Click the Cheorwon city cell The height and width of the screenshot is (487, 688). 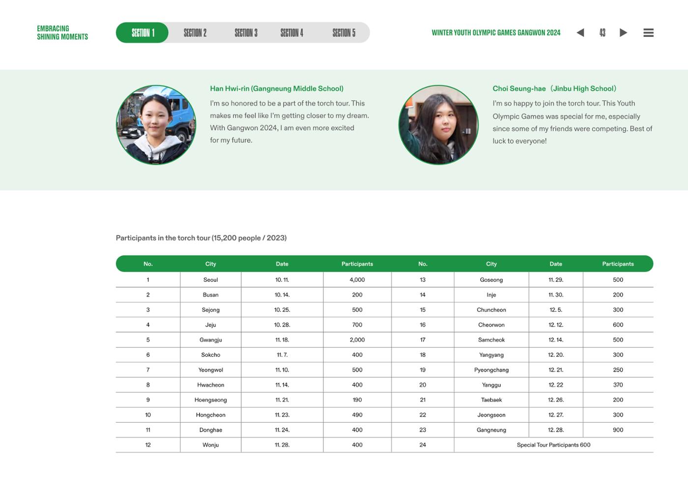click(491, 325)
